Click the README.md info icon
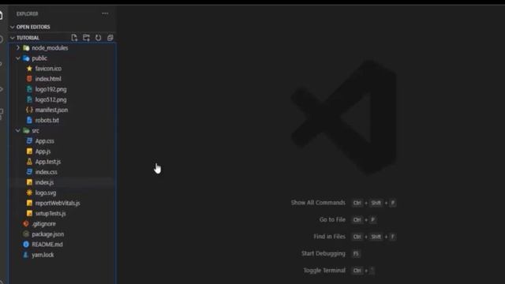The height and width of the screenshot is (284, 505). click(26, 245)
